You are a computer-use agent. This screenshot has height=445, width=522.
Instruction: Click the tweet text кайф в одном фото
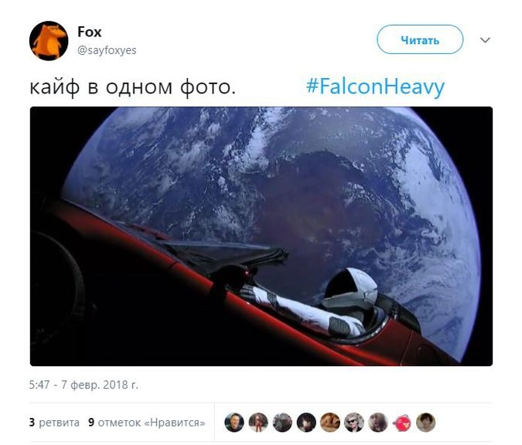pos(133,87)
